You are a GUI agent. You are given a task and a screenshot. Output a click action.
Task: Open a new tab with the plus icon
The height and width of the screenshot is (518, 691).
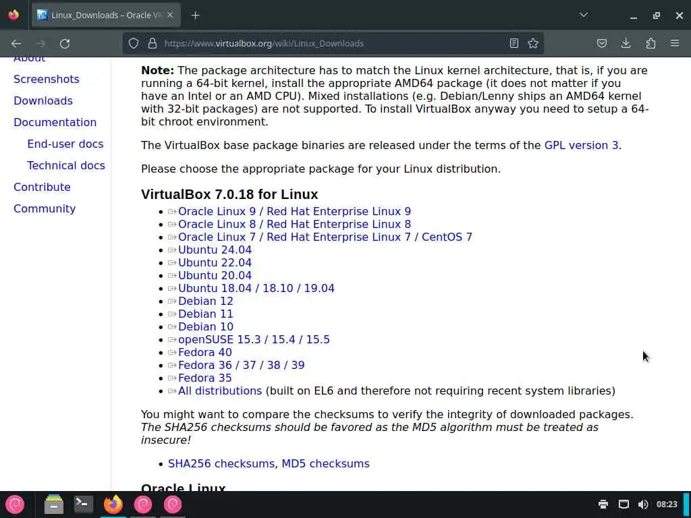pos(196,16)
